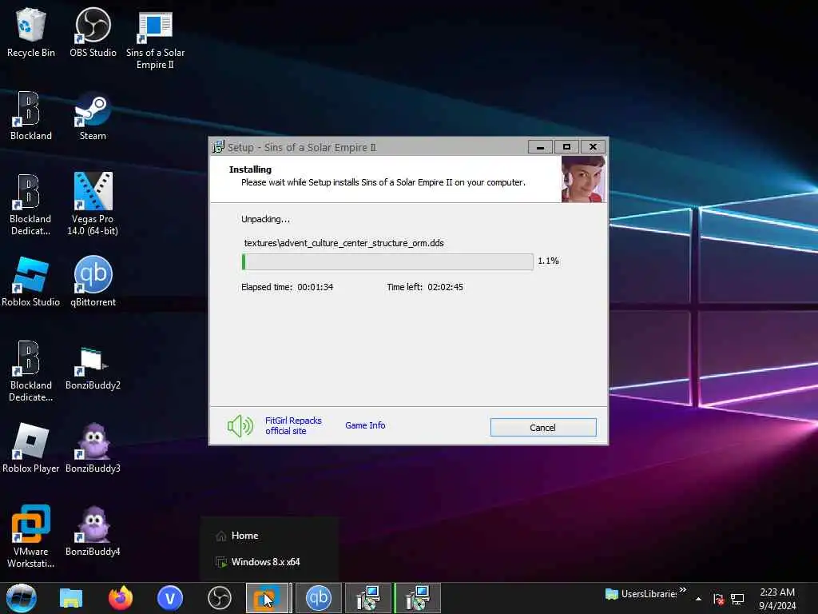Select Windows 8.x x64 in the jump list

269,562
